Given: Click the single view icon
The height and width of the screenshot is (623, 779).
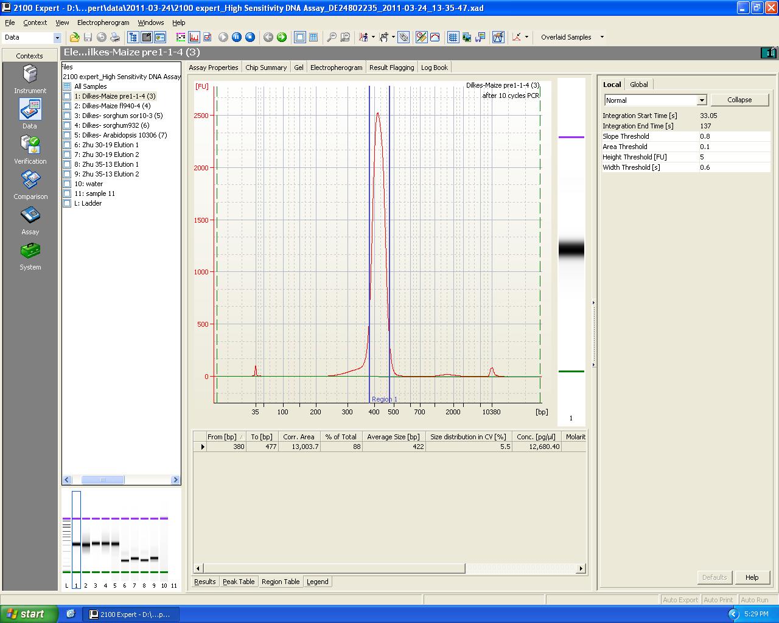Looking at the screenshot, I should click(299, 37).
